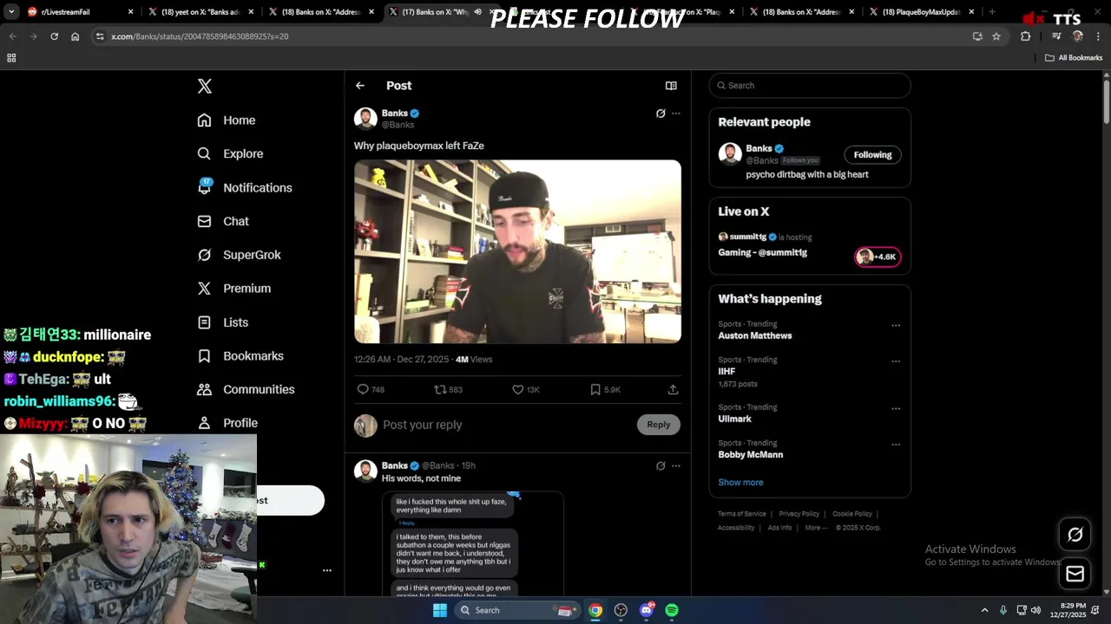Click the X Search box
1111x624 pixels.
coord(810,86)
